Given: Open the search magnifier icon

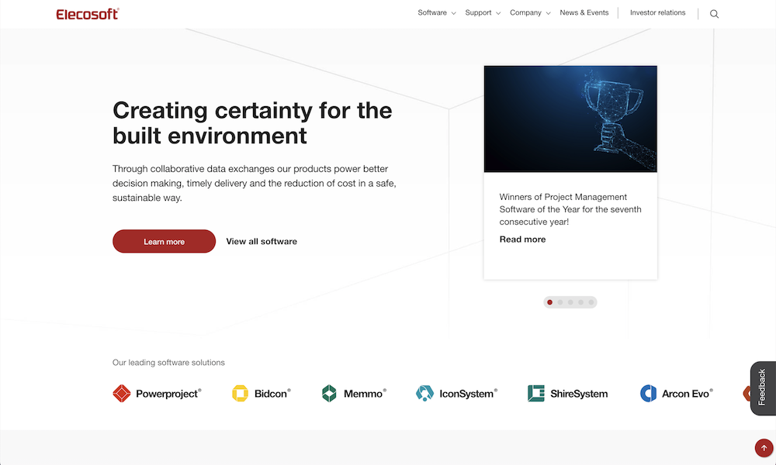Looking at the screenshot, I should [x=714, y=14].
